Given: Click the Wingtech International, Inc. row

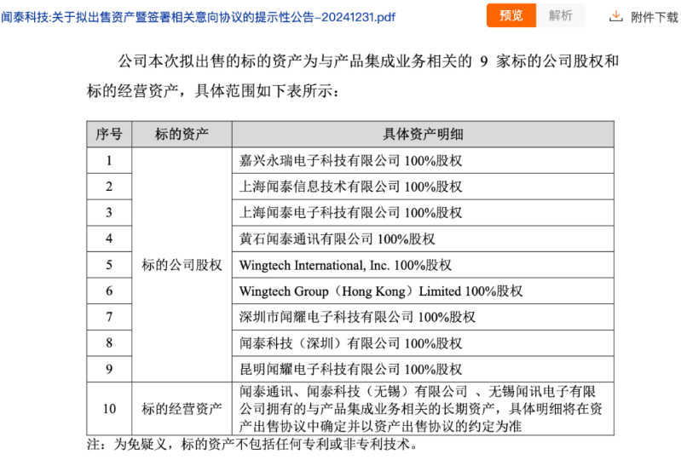Looking at the screenshot, I should click(345, 265).
